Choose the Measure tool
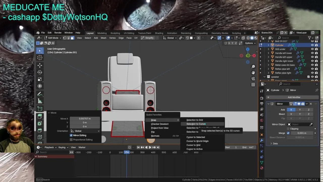 pyautogui.click(x=40, y=101)
